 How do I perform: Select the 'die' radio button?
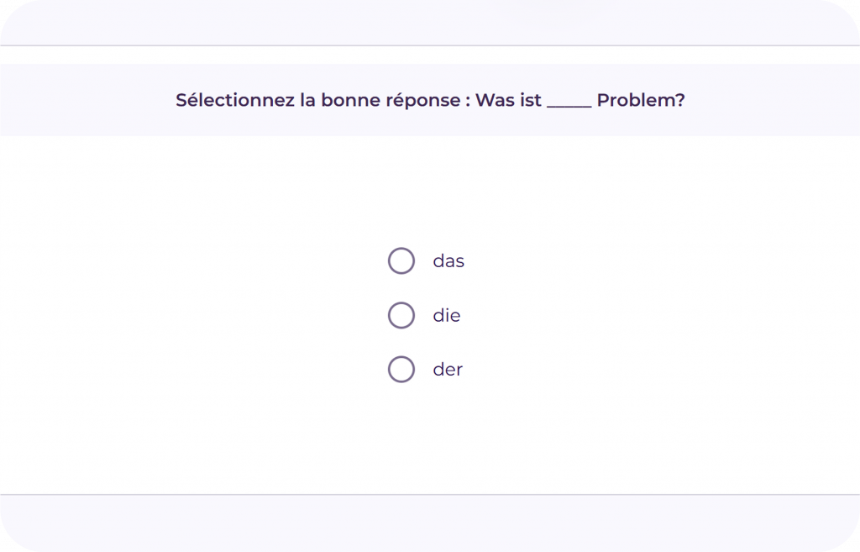(x=401, y=315)
